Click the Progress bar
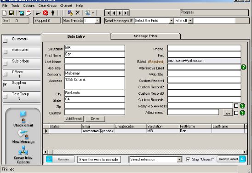The height and width of the screenshot is (173, 252). pos(214,12)
